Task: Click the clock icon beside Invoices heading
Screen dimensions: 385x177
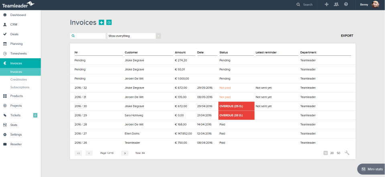Action: (109, 22)
